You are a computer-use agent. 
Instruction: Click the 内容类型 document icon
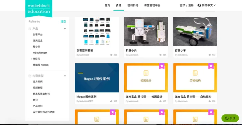pos(30,76)
